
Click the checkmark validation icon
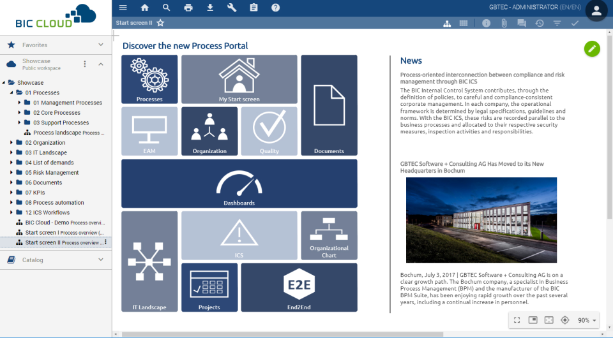click(575, 24)
